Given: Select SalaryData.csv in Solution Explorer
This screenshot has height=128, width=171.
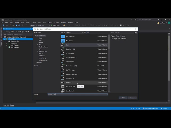Looking at the screenshot, I should [x=15, y=47].
